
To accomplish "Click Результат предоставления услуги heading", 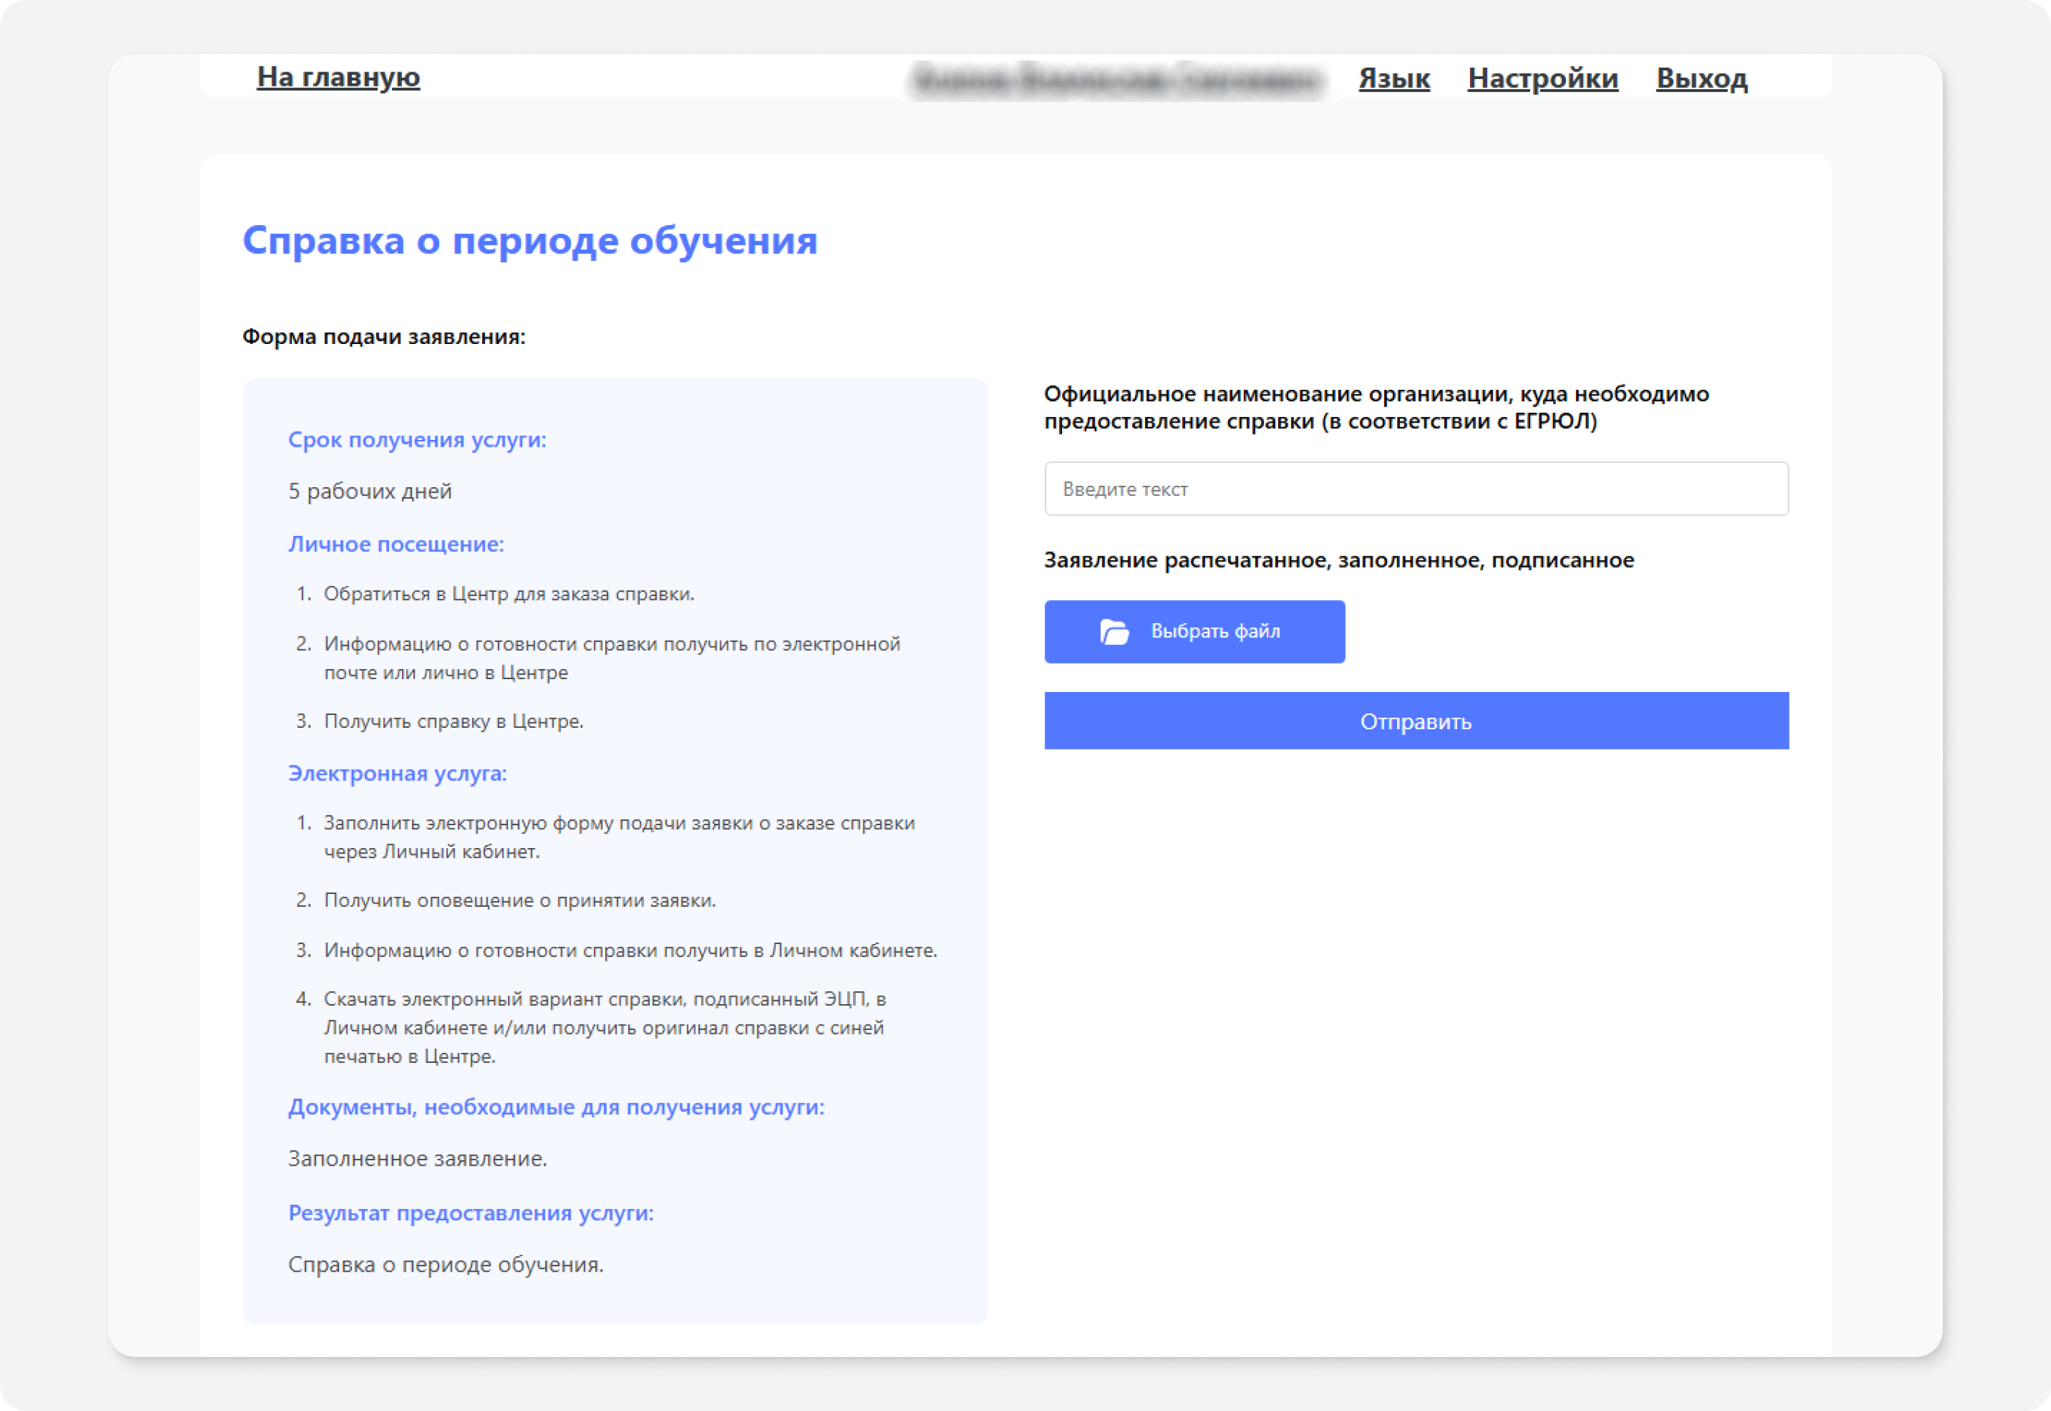I will [471, 1213].
